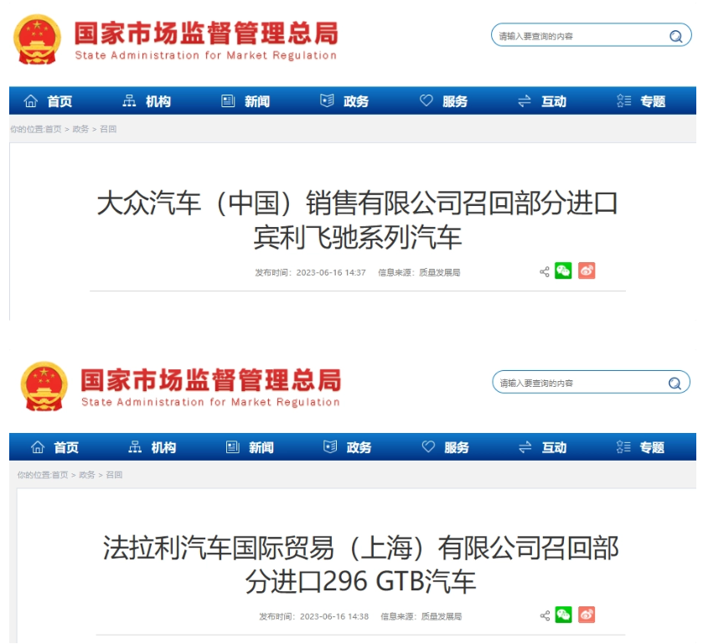This screenshot has width=703, height=644.
Task: Open the 机构 menu on the Bentley recall page
Action: (x=158, y=101)
